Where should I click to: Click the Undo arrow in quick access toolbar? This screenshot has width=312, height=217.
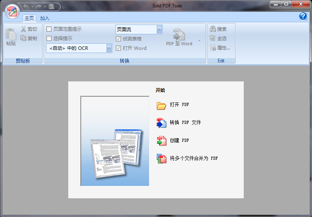point(26,7)
